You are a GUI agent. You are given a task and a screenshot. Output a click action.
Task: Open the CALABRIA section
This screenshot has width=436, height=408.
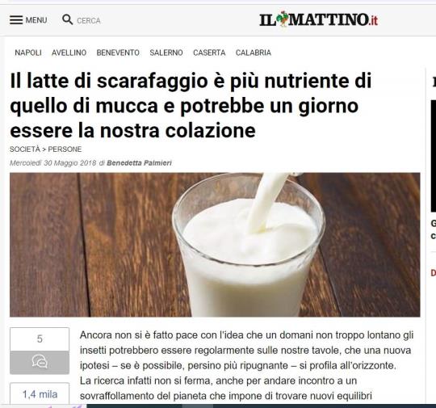coord(254,53)
